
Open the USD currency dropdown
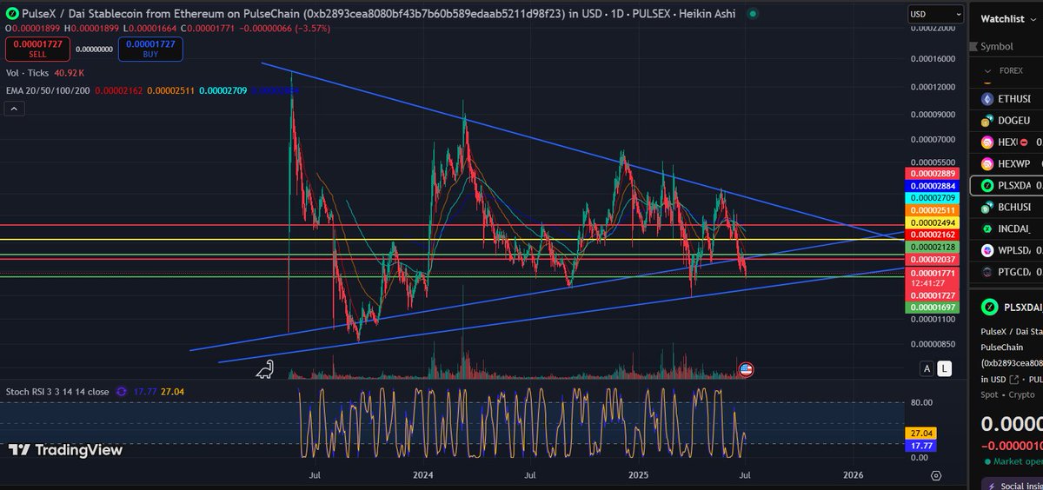(x=935, y=15)
